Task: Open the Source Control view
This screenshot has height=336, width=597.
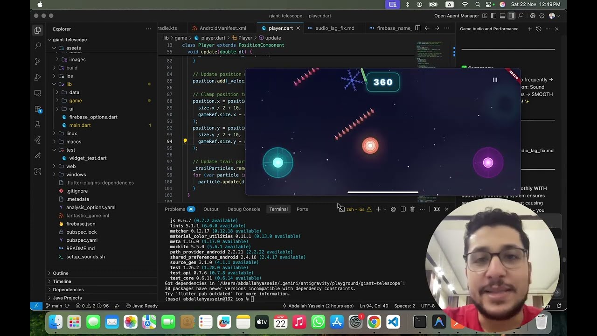Action: pyautogui.click(x=38, y=62)
